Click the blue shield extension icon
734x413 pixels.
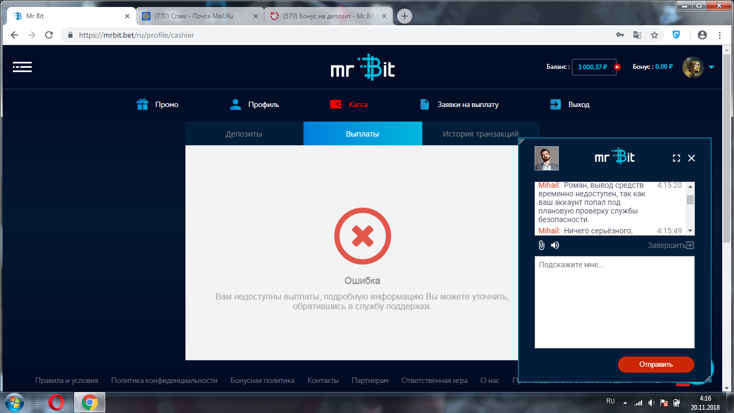(677, 35)
